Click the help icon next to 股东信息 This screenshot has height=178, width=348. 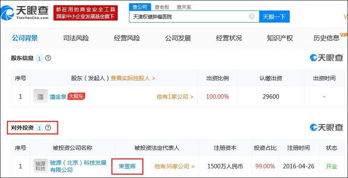click(x=48, y=58)
